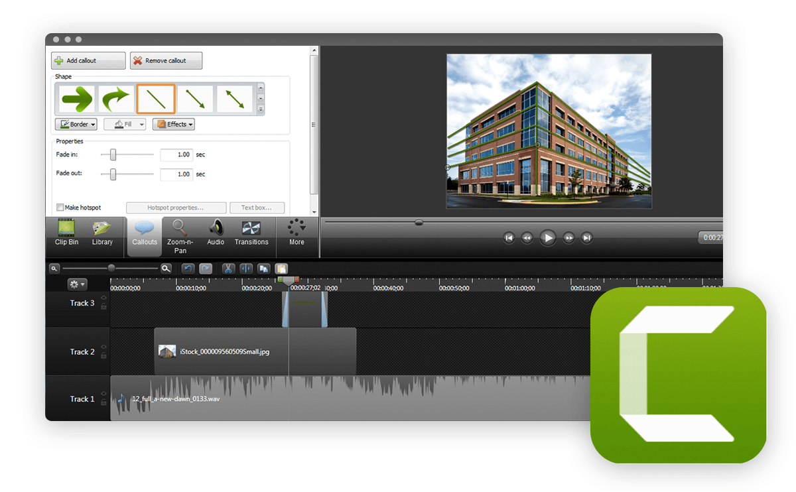Select the timeline playhead marker
This screenshot has width=796, height=492.
point(289,281)
